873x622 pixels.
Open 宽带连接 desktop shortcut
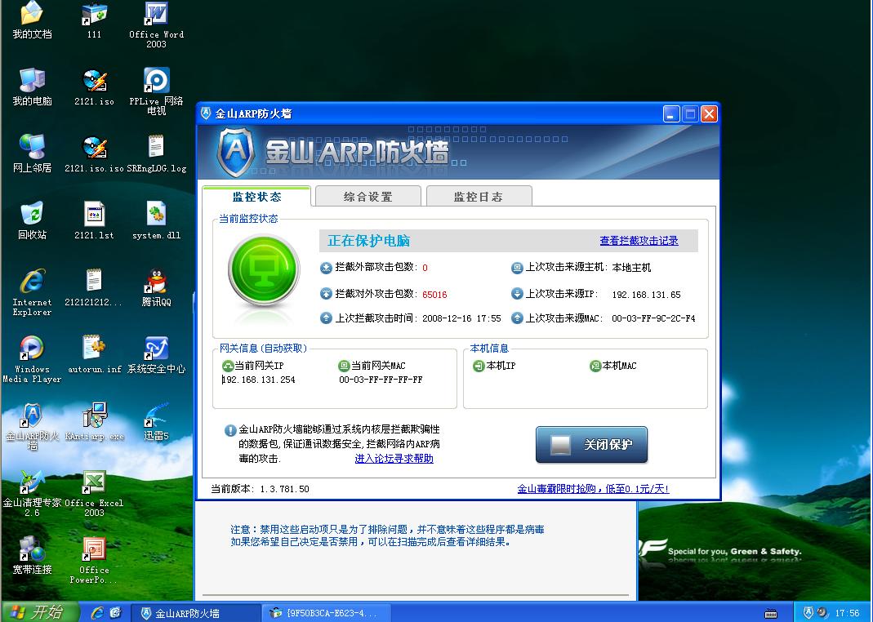[x=32, y=555]
